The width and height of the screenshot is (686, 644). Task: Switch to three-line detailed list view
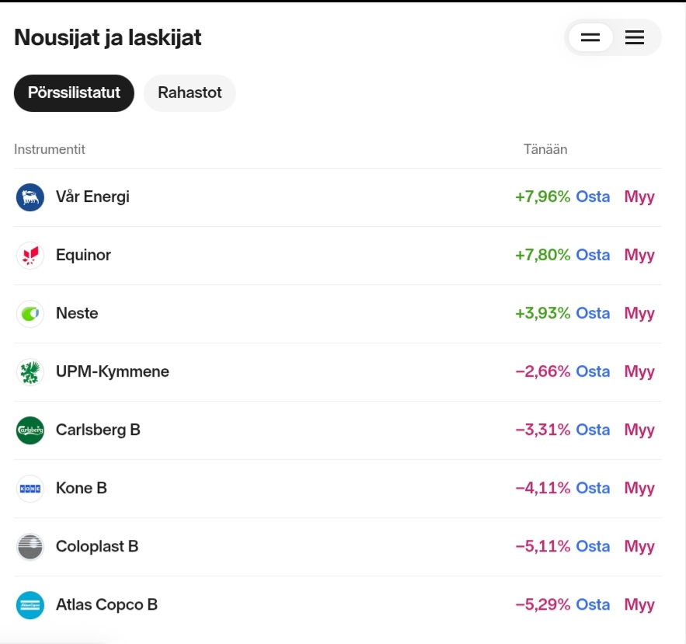coord(635,38)
